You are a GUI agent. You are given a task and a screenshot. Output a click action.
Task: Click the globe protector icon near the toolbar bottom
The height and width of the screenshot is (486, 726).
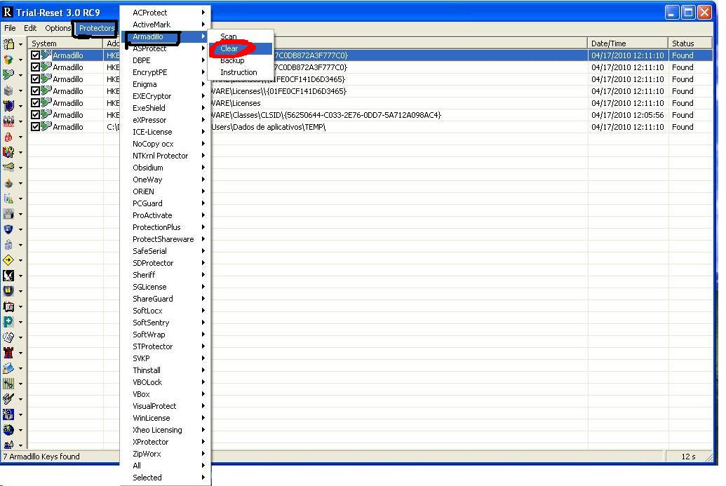click(8, 428)
